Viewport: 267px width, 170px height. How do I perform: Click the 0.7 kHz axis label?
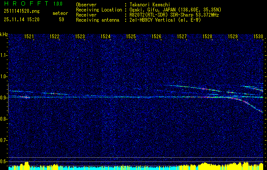click(x=4, y=140)
